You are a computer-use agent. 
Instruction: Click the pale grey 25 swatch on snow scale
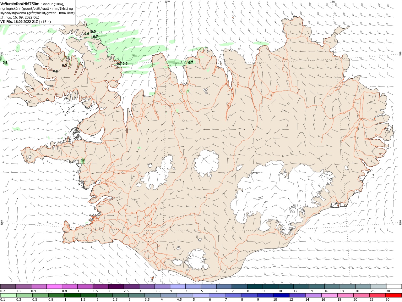(x=378, y=287)
